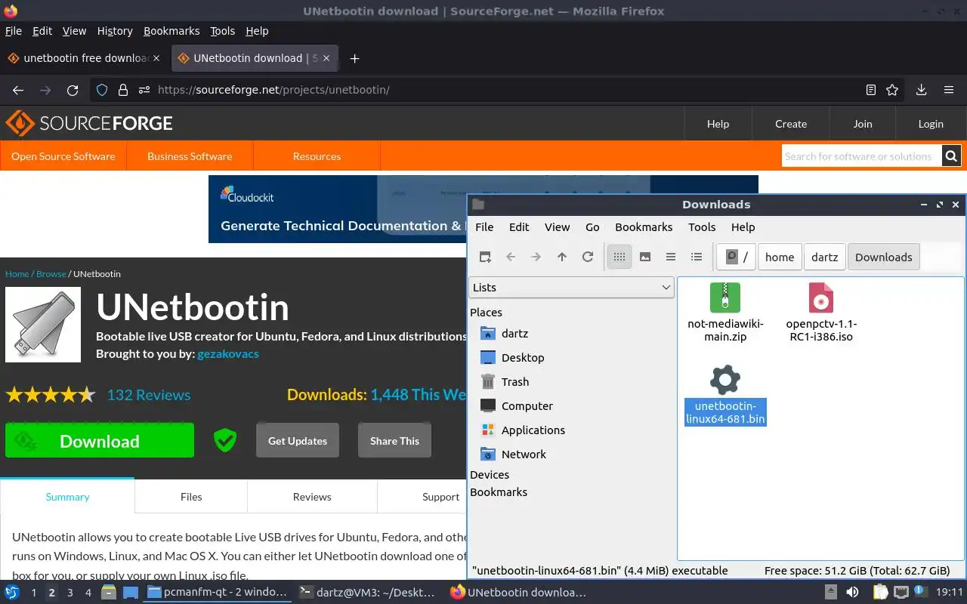
Task: Bookmark this page with the star icon
Action: (x=892, y=90)
